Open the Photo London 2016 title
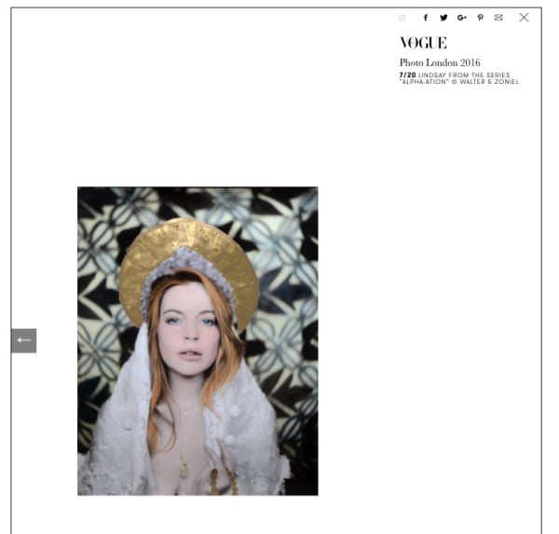Viewport: 559px width, 534px height. (x=440, y=62)
